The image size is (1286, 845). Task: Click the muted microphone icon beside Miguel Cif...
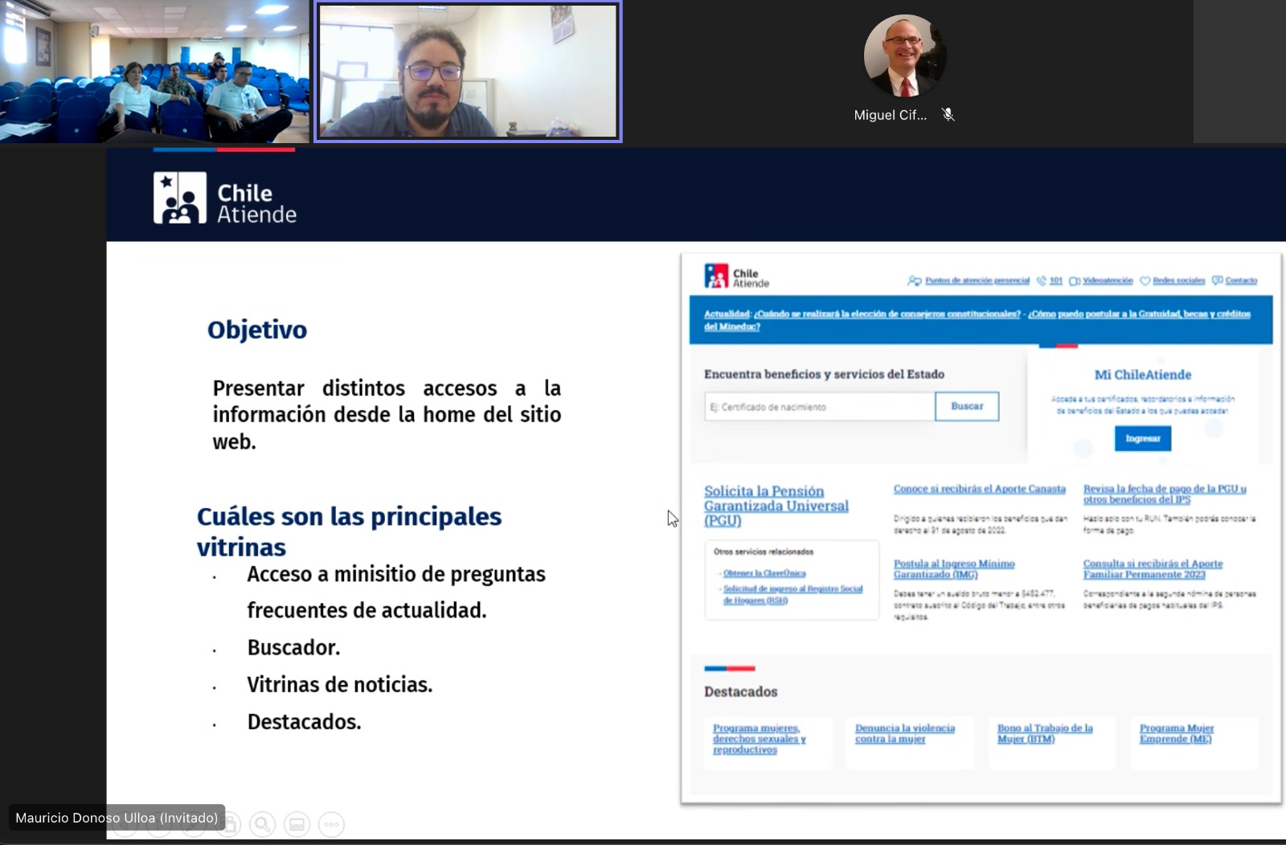pos(948,115)
